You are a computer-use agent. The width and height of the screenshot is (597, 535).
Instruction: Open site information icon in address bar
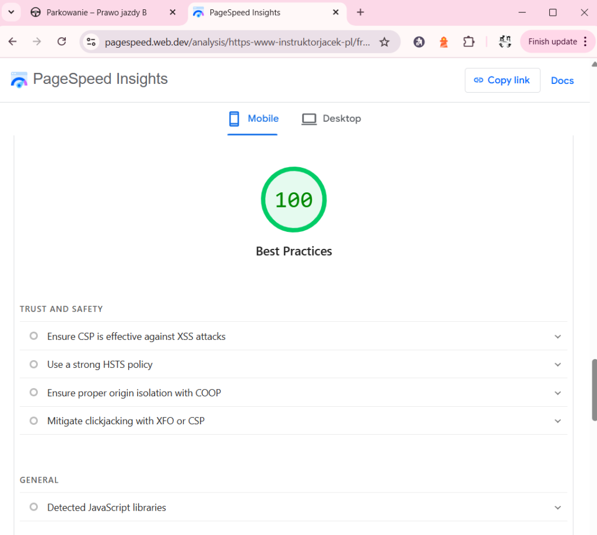[x=91, y=42]
